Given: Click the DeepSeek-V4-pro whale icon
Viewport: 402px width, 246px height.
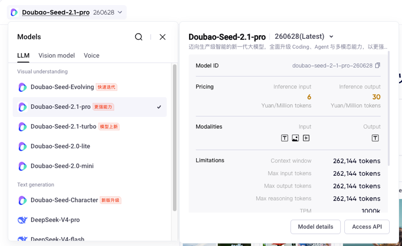Looking at the screenshot, I should click(22, 220).
